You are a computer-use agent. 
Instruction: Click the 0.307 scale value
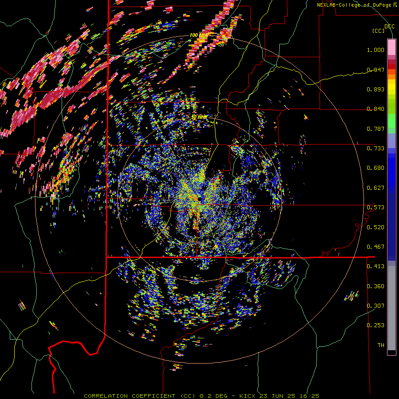point(376,306)
